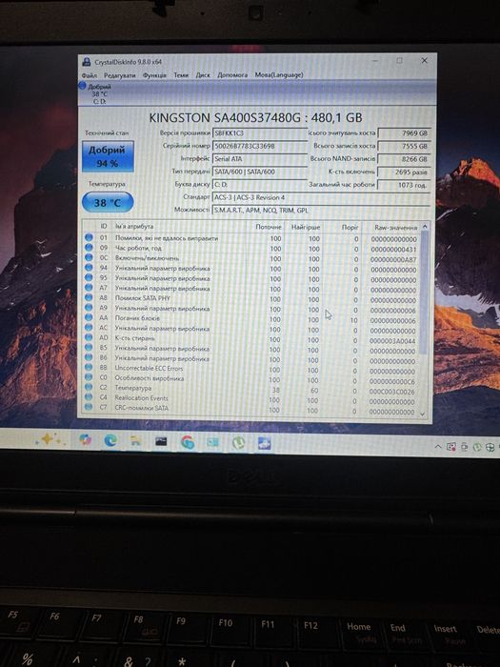Open the Google Chrome taskbar icon
Screen dimensions: 500x667
click(187, 442)
